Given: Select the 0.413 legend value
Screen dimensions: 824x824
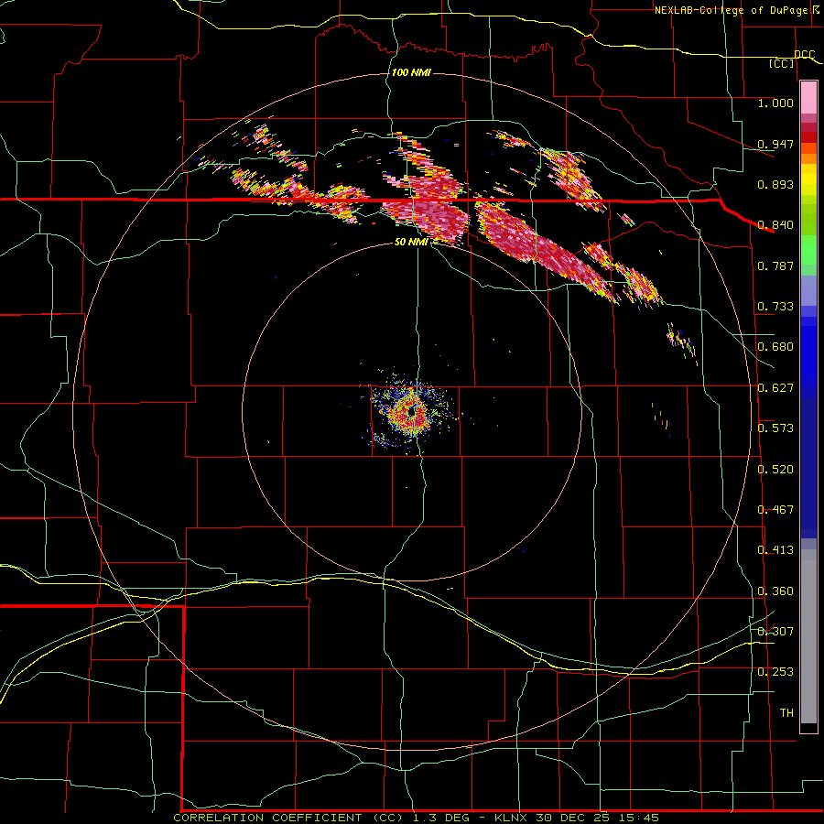Looking at the screenshot, I should [775, 550].
